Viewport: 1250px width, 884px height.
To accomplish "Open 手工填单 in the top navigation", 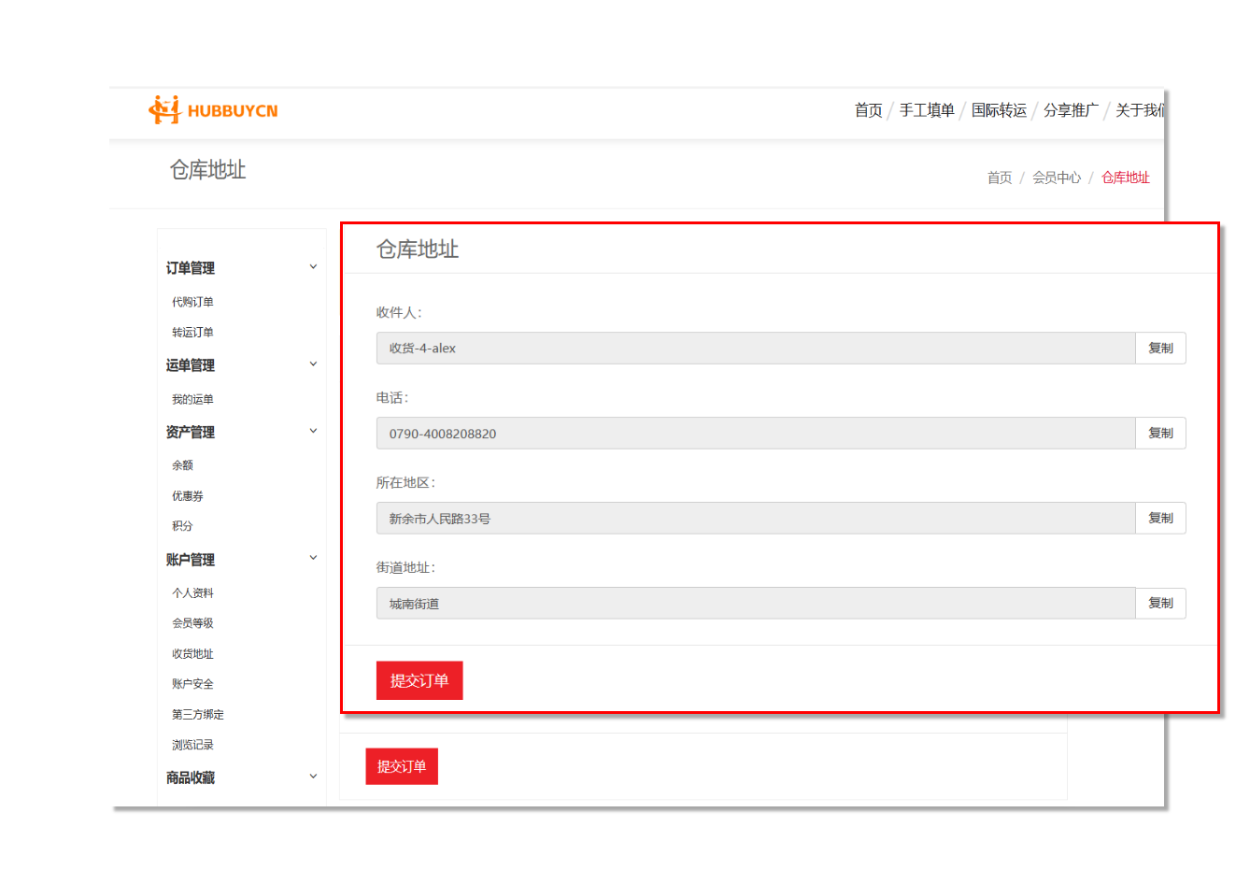I will point(927,110).
